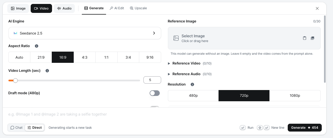Close the generation panel with X
333x138 pixels.
click(x=317, y=8)
